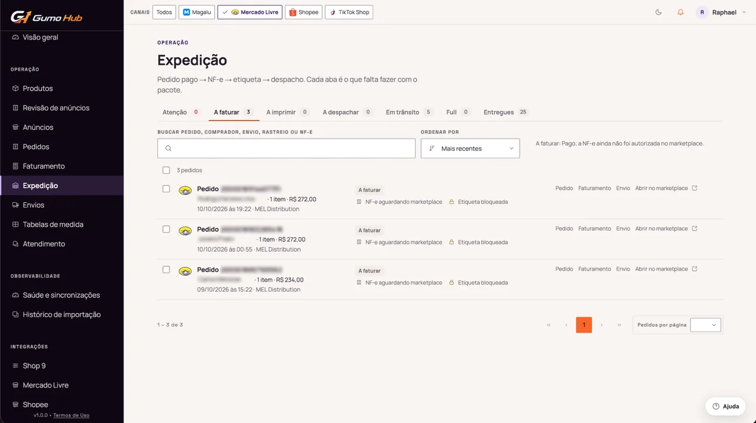Click the external link icon on R$ 272,00 19:22 order

click(695, 188)
